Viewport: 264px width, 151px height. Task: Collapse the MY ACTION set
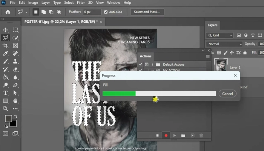[152, 70]
